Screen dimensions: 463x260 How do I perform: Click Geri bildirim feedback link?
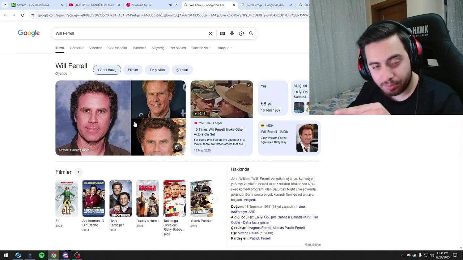pos(313,245)
